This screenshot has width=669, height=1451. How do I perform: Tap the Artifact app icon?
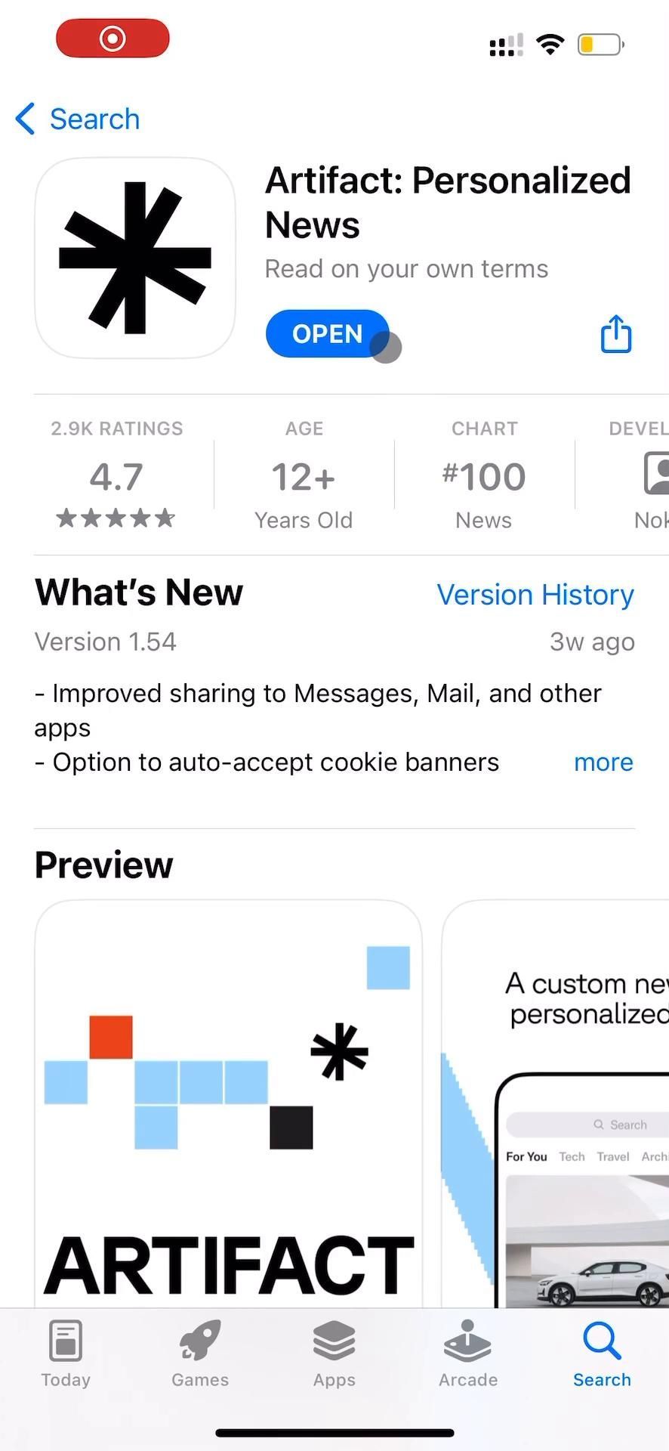(x=135, y=258)
